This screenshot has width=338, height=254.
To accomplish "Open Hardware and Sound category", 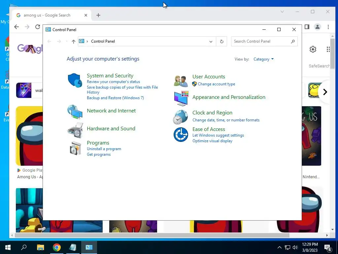I will click(111, 129).
